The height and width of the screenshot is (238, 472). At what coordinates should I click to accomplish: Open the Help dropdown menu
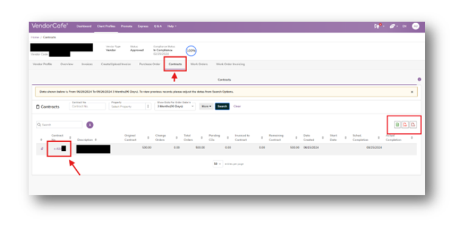(x=172, y=26)
